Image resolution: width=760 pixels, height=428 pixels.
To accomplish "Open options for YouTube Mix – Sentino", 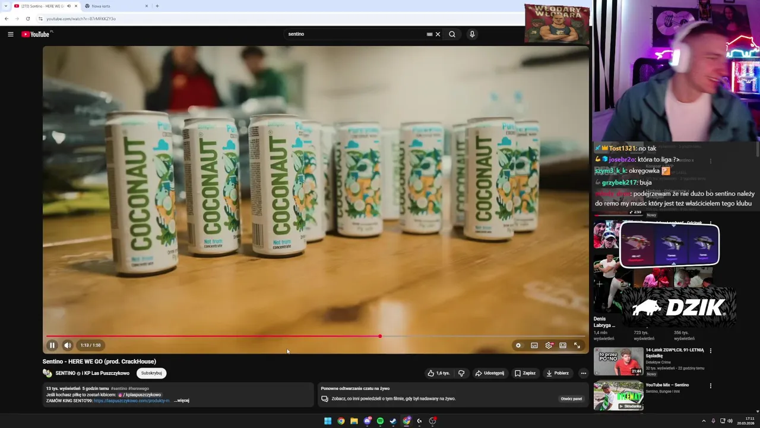I will 711,386.
